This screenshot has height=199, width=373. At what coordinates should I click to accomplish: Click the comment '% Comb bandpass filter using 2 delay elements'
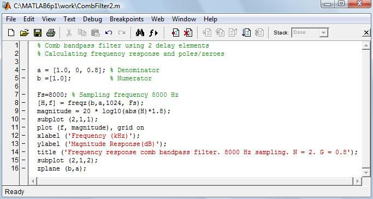[x=123, y=45]
